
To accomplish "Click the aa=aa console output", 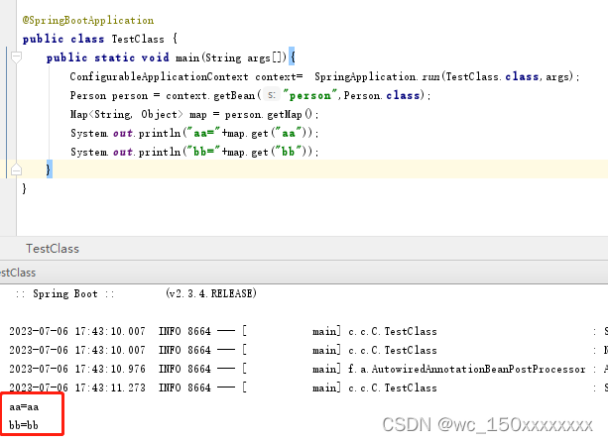I will point(24,406).
